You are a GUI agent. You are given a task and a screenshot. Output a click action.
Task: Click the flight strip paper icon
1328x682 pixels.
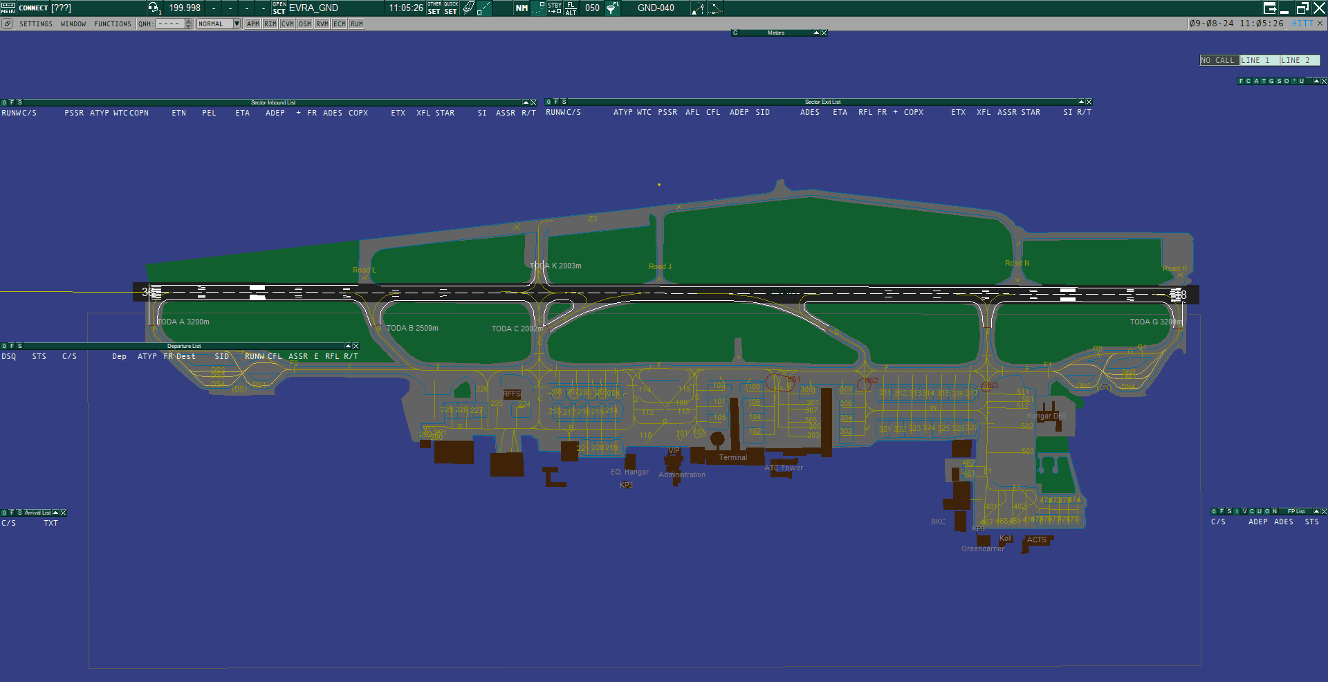[468, 8]
